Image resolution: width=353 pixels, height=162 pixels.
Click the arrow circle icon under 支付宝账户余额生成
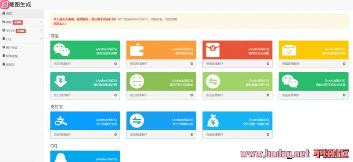(x=268, y=135)
